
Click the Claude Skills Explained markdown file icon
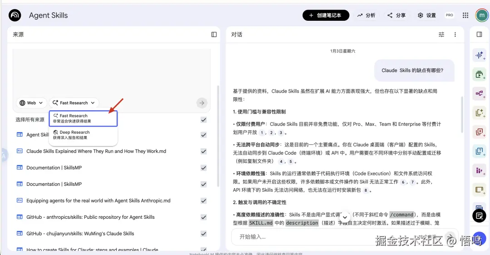20,151
